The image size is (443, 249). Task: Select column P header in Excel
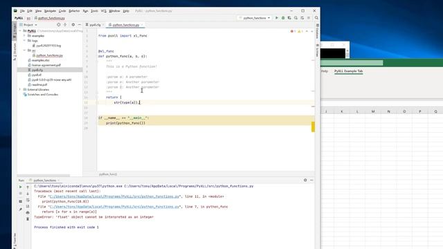click(x=420, y=111)
